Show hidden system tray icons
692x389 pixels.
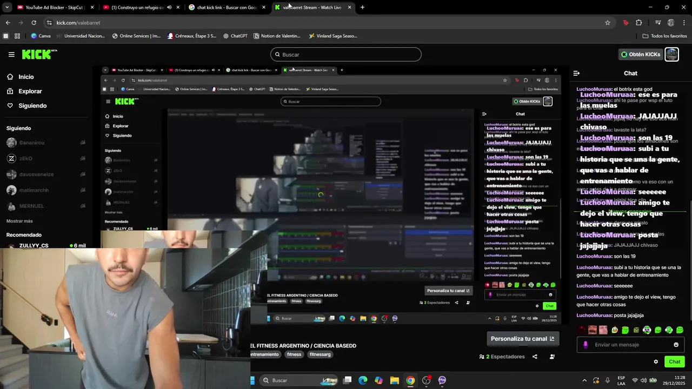pos(584,380)
